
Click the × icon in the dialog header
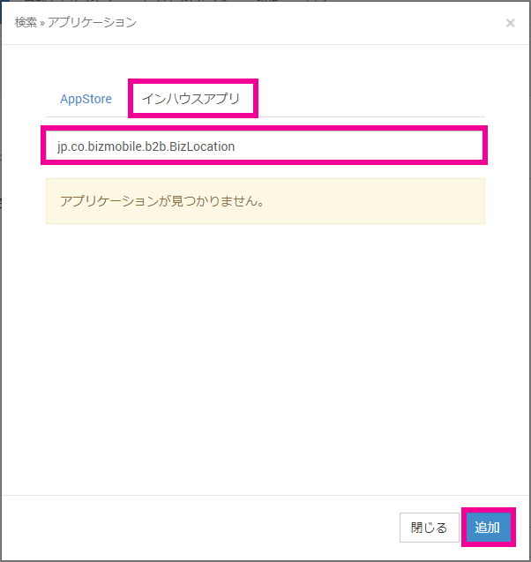510,23
